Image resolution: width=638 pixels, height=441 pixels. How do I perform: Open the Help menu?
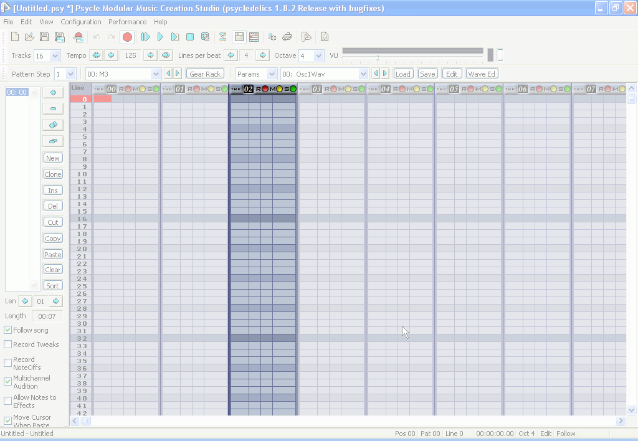[160, 22]
